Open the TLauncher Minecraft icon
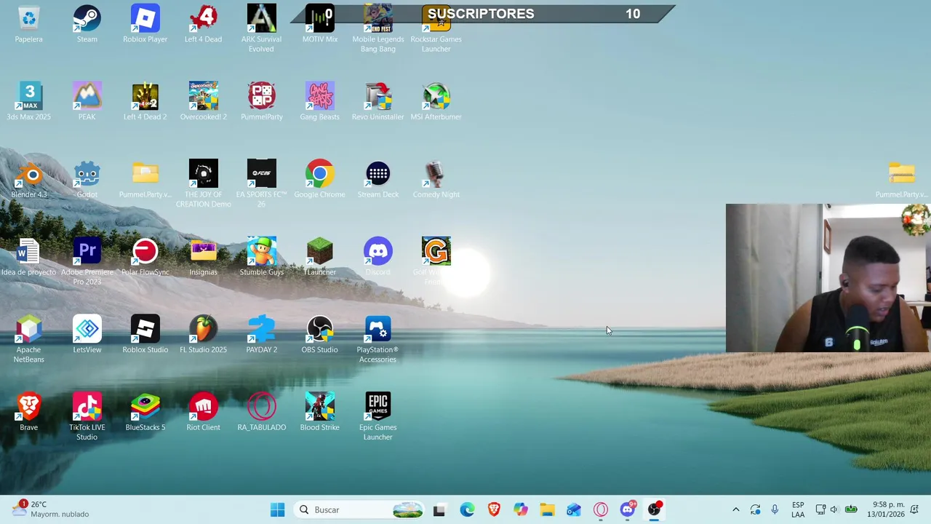The image size is (931, 524). (319, 257)
